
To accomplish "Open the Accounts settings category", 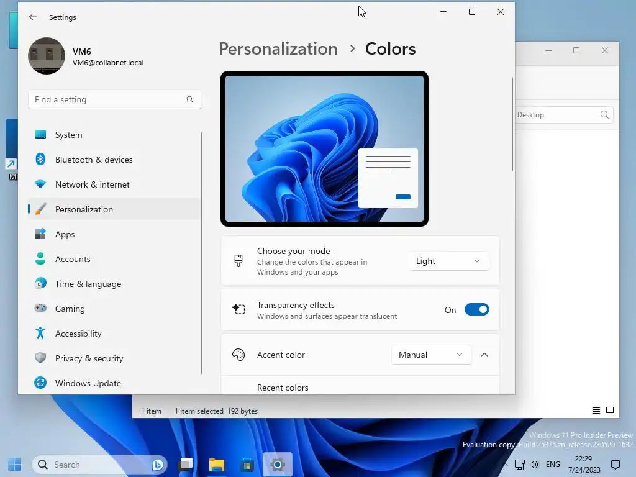I will [114, 259].
